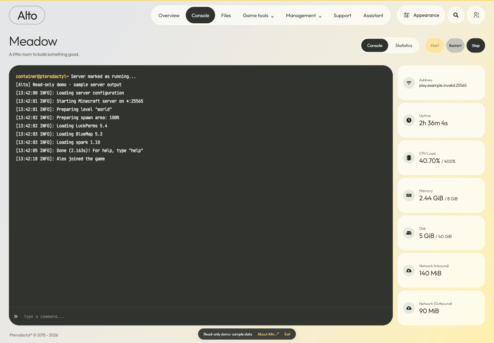This screenshot has width=494, height=343.
Task: Click the Start server button
Action: tap(435, 46)
